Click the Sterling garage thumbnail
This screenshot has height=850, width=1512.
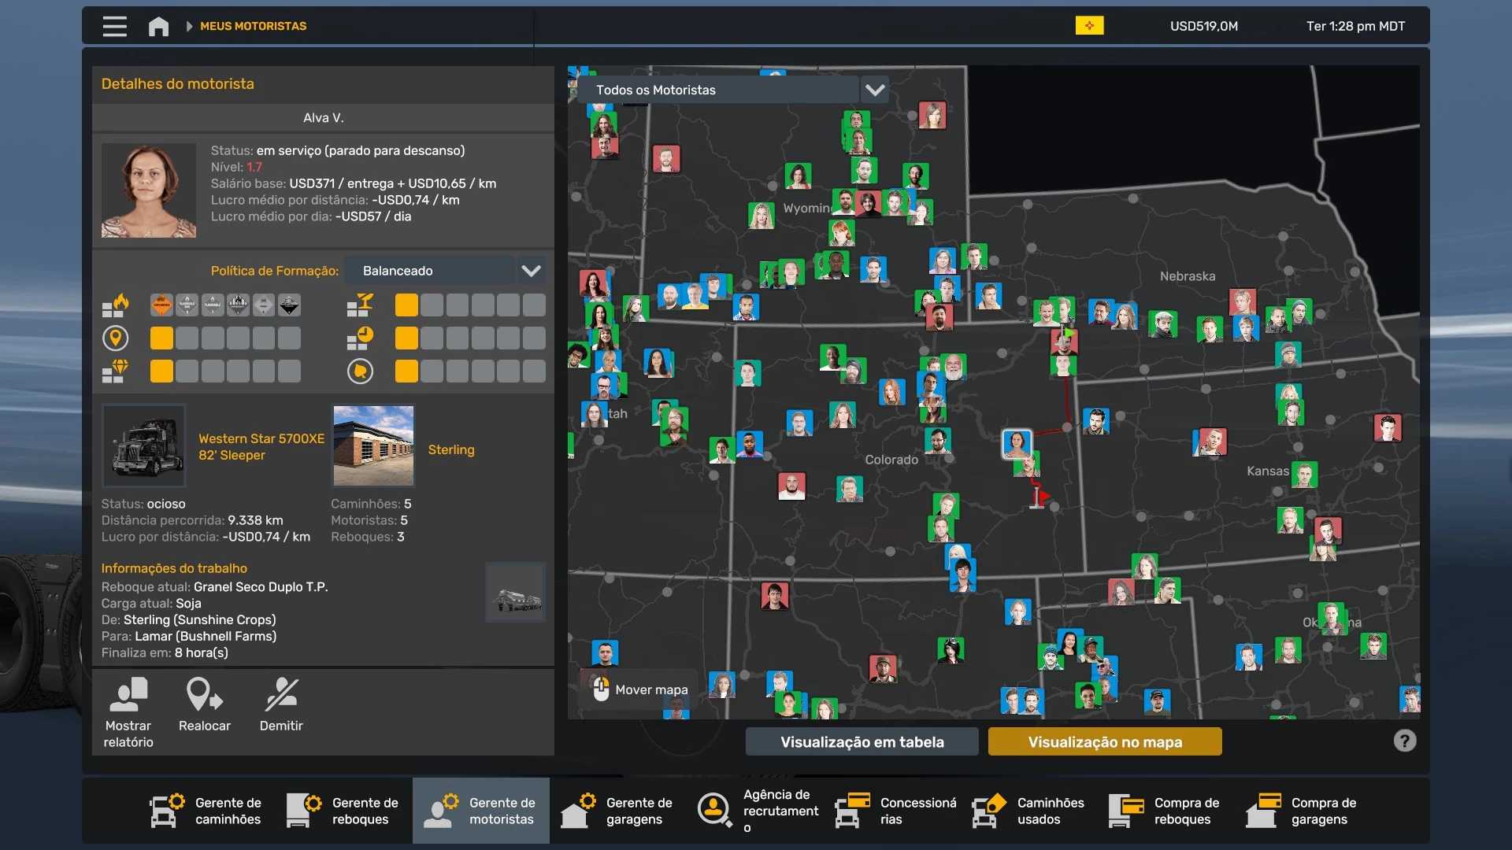click(373, 445)
